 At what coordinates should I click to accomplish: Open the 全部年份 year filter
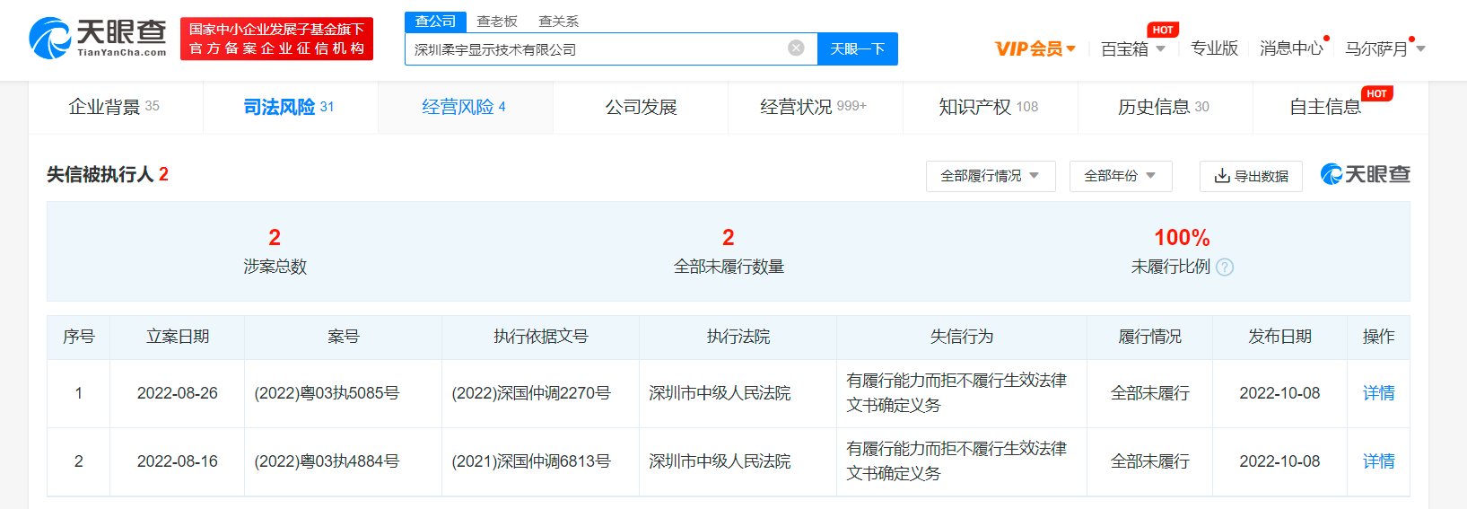click(x=1121, y=176)
